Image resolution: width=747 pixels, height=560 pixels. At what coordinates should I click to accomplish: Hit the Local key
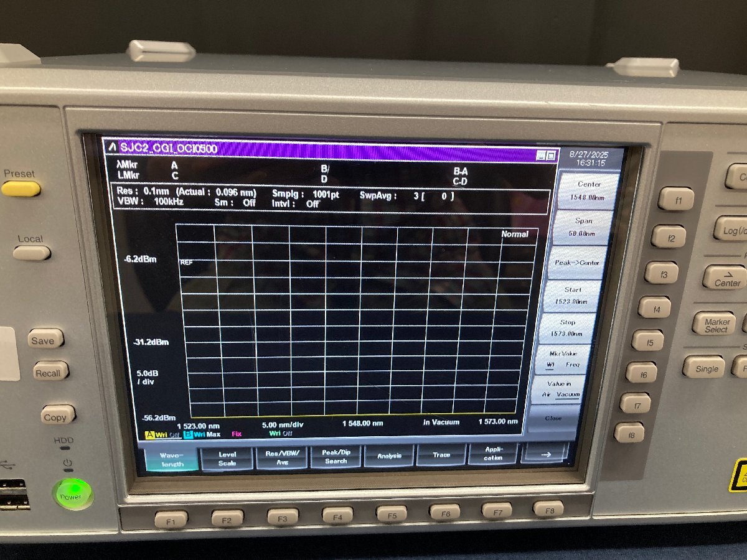click(x=31, y=253)
